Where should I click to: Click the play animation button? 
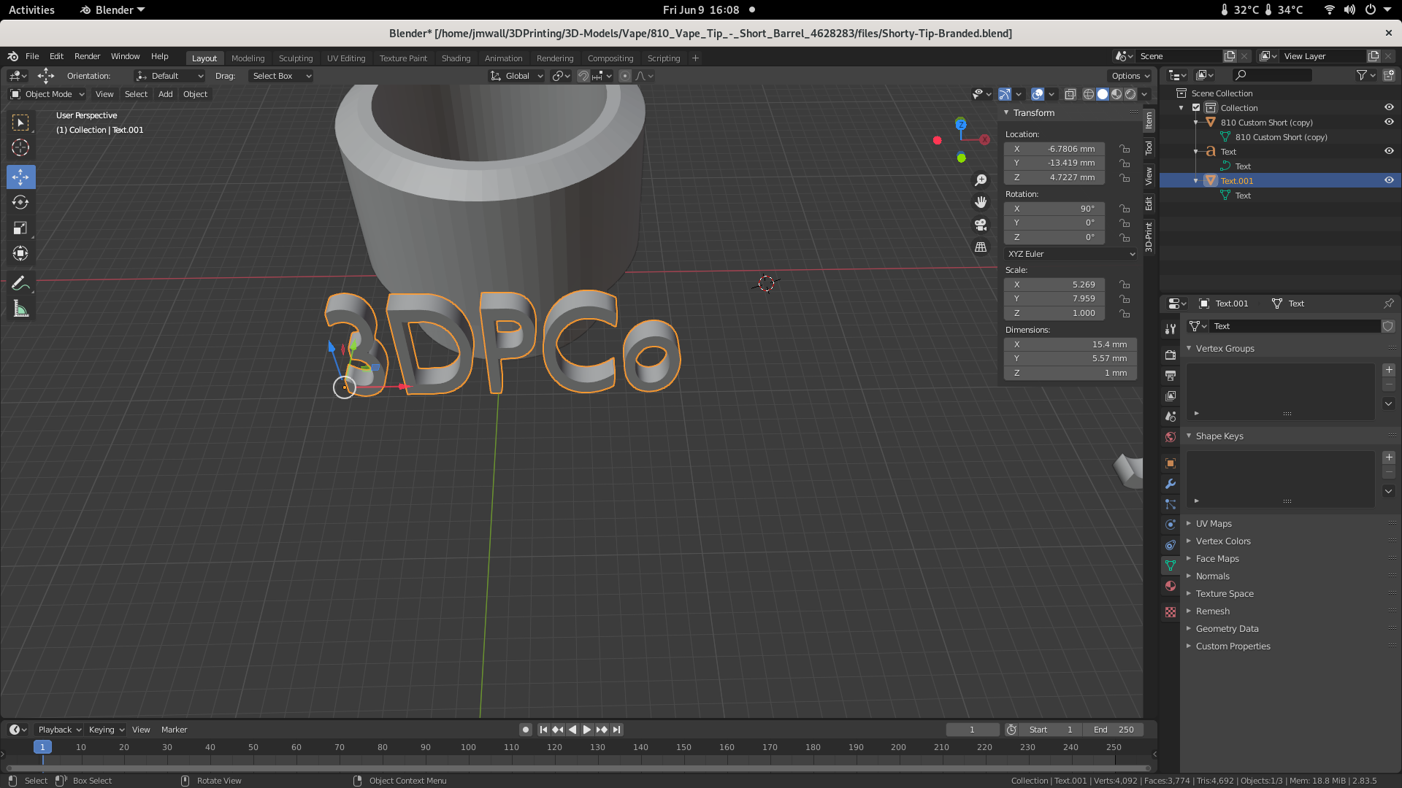(586, 730)
